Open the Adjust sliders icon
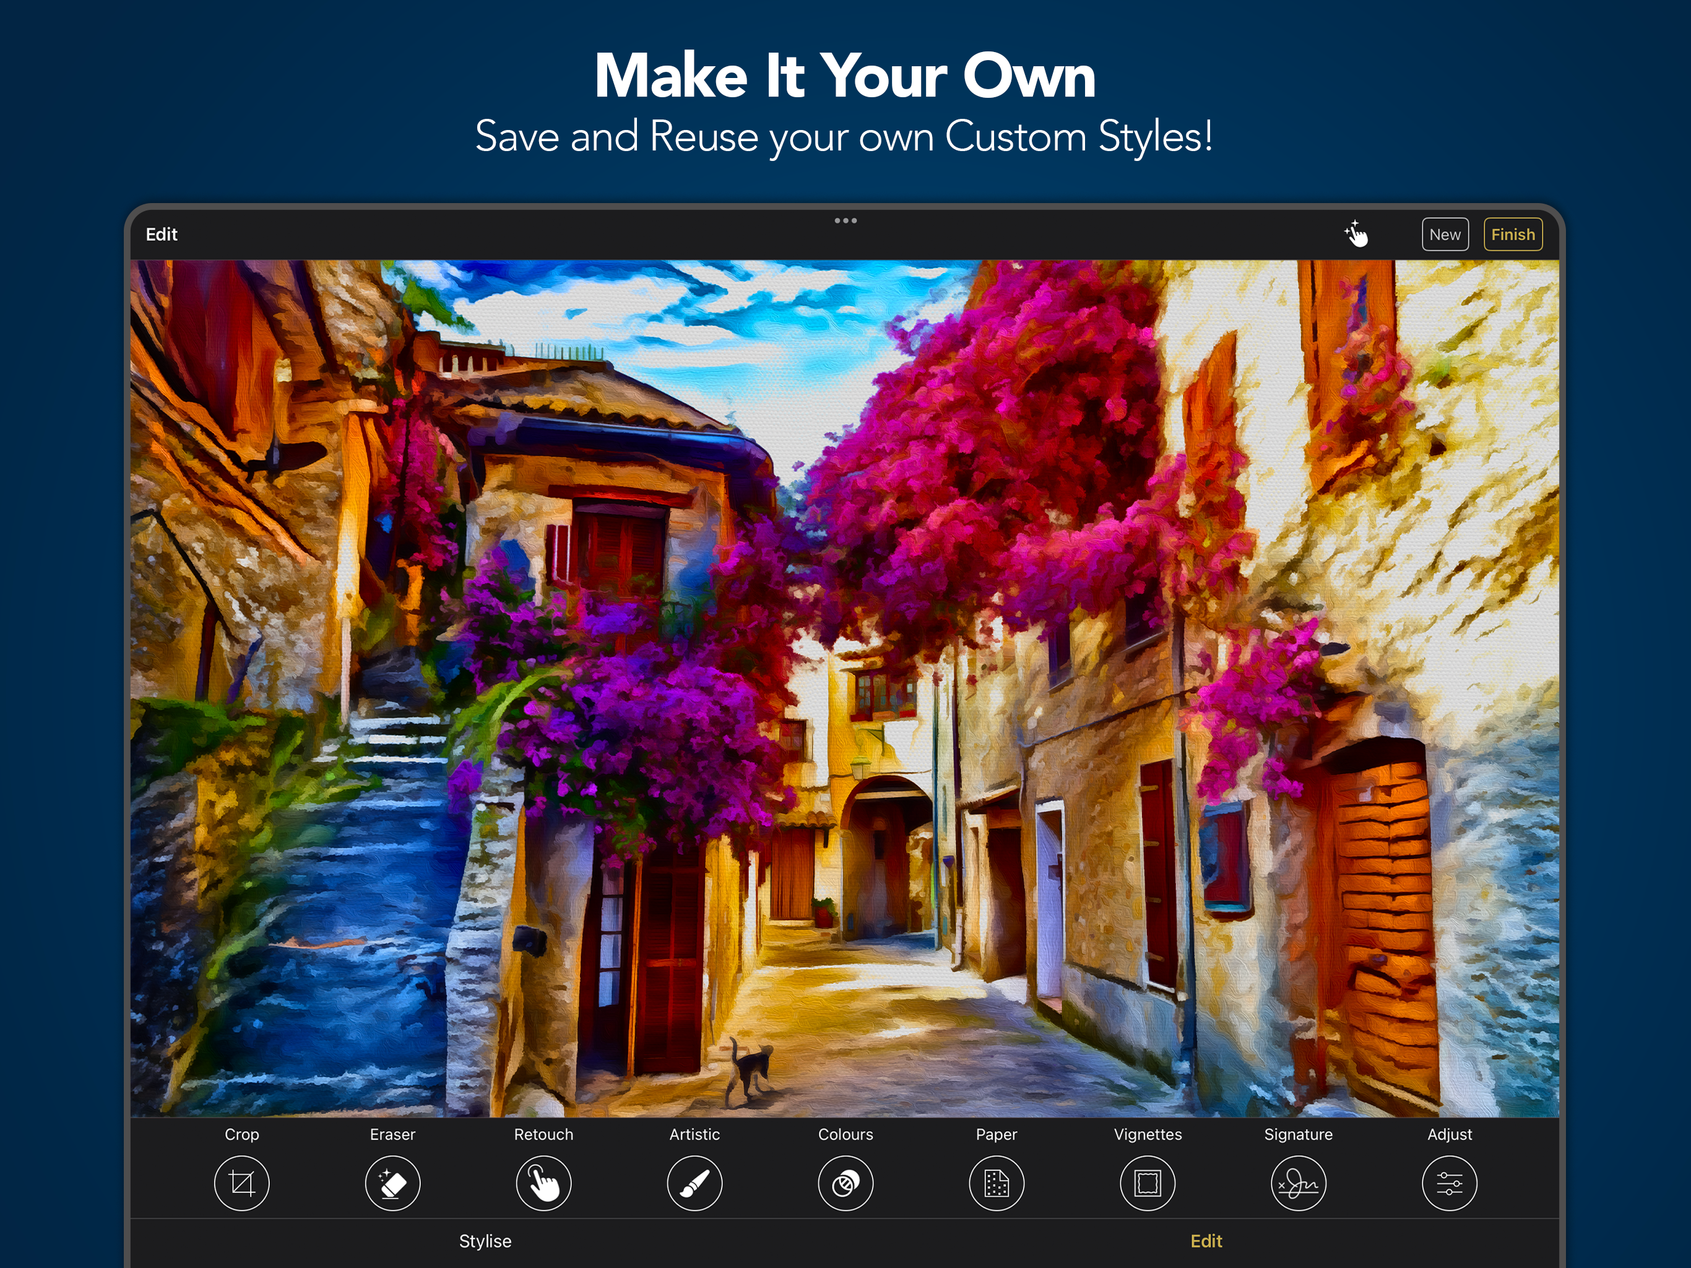Screen dimensions: 1691x1268 point(1450,1183)
